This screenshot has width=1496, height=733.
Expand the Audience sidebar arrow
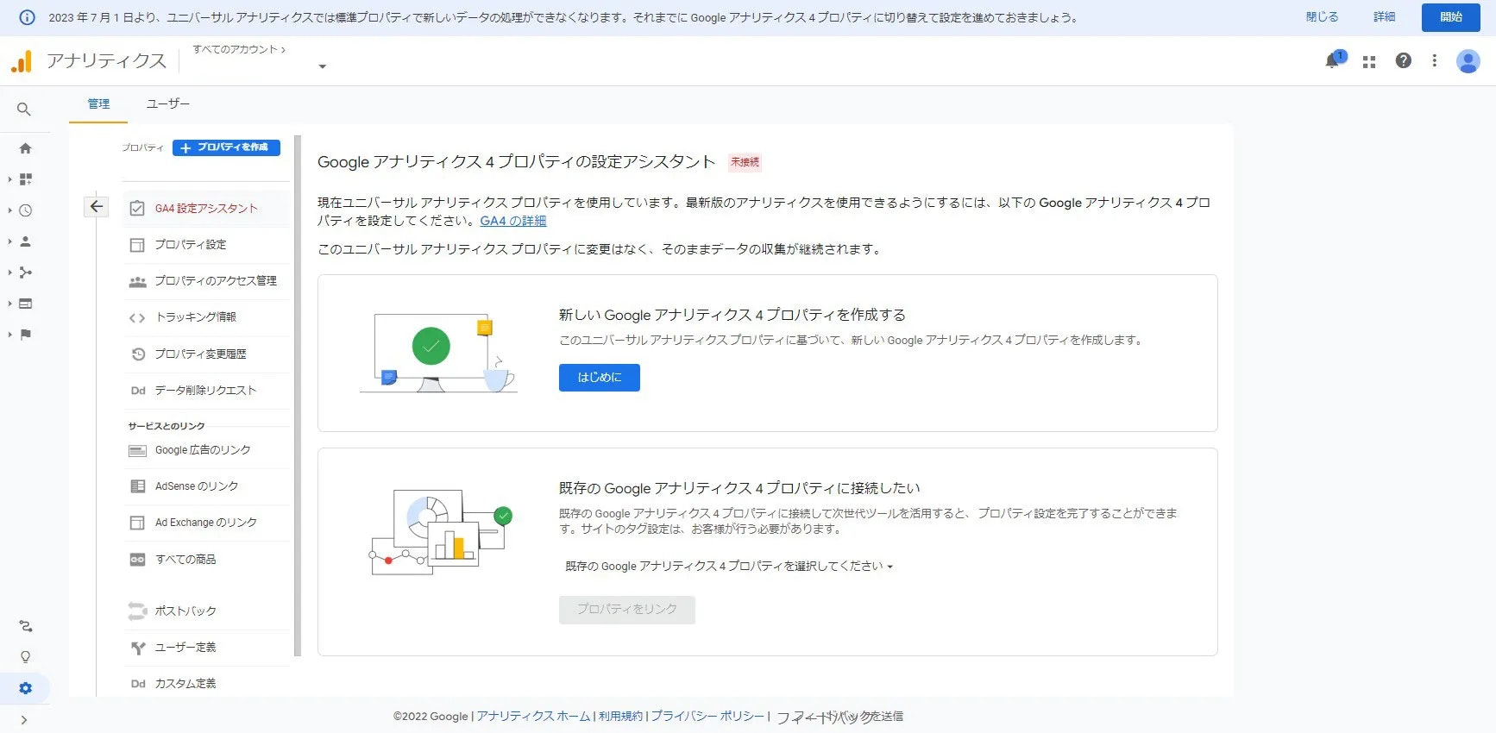click(x=9, y=241)
